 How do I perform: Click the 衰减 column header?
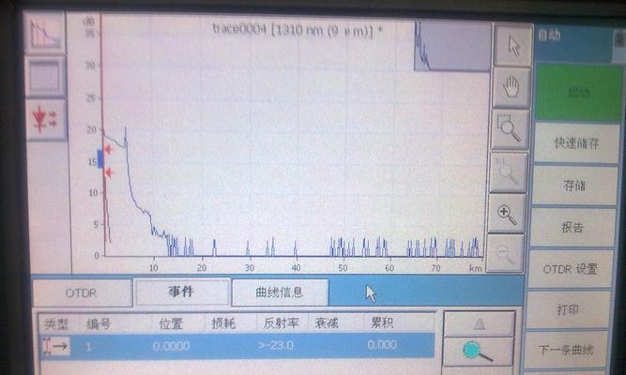(x=327, y=322)
